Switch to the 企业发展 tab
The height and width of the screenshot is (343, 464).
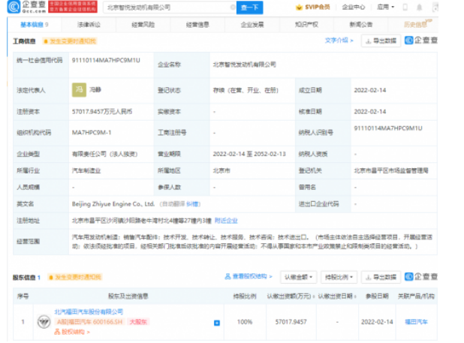[252, 25]
